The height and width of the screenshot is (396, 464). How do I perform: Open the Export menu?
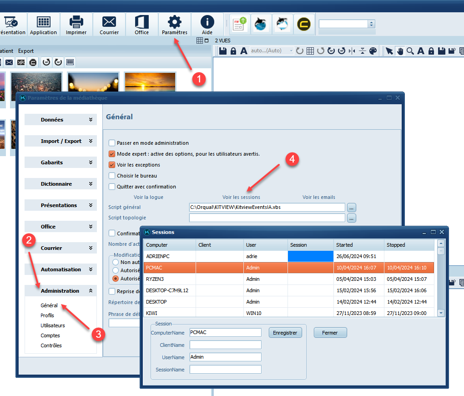tap(26, 51)
